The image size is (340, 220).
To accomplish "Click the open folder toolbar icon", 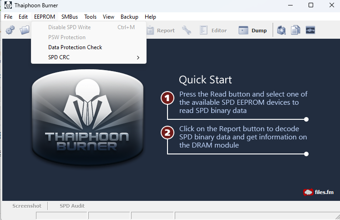I will (25, 30).
